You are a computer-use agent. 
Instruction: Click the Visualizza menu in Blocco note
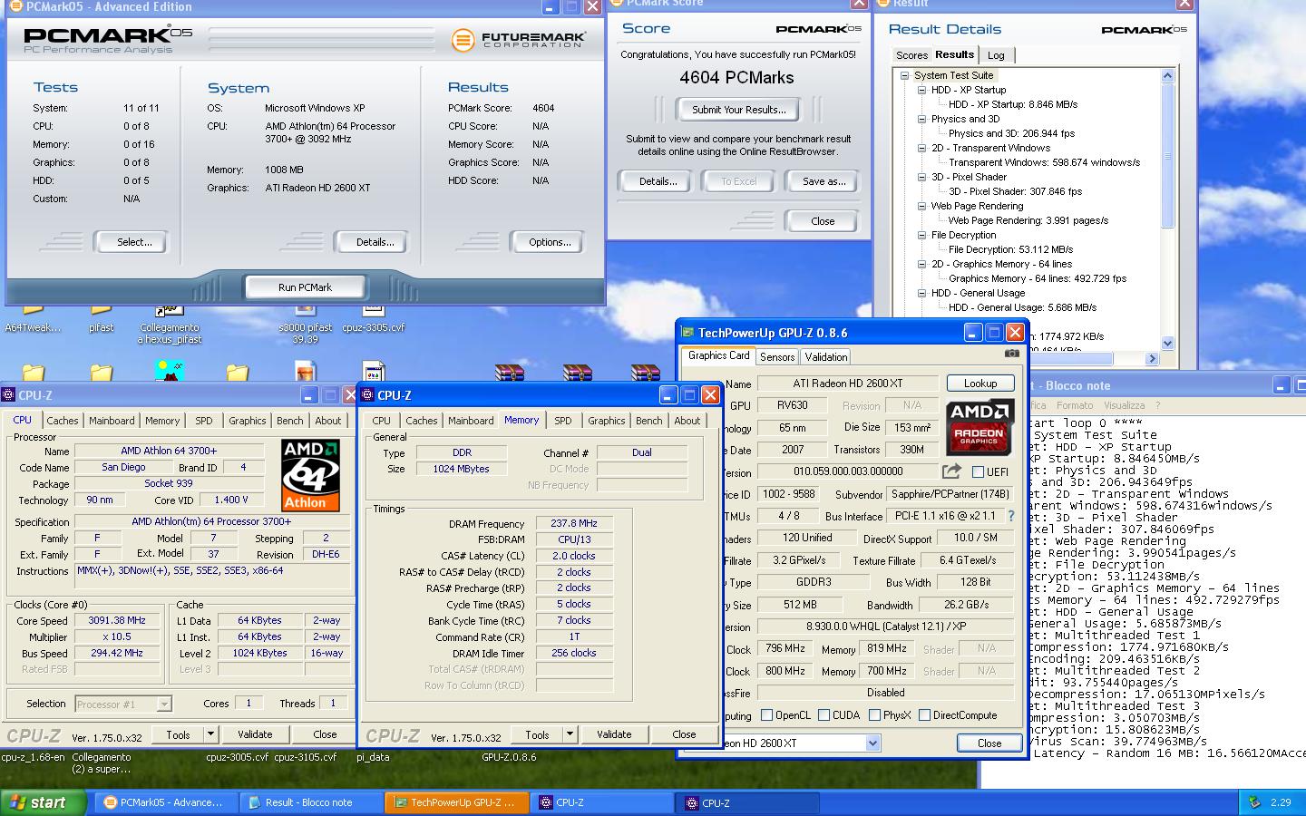tap(1124, 405)
